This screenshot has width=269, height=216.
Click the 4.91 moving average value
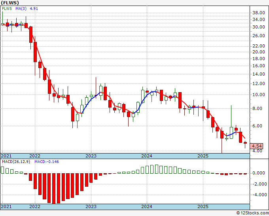coord(34,9)
